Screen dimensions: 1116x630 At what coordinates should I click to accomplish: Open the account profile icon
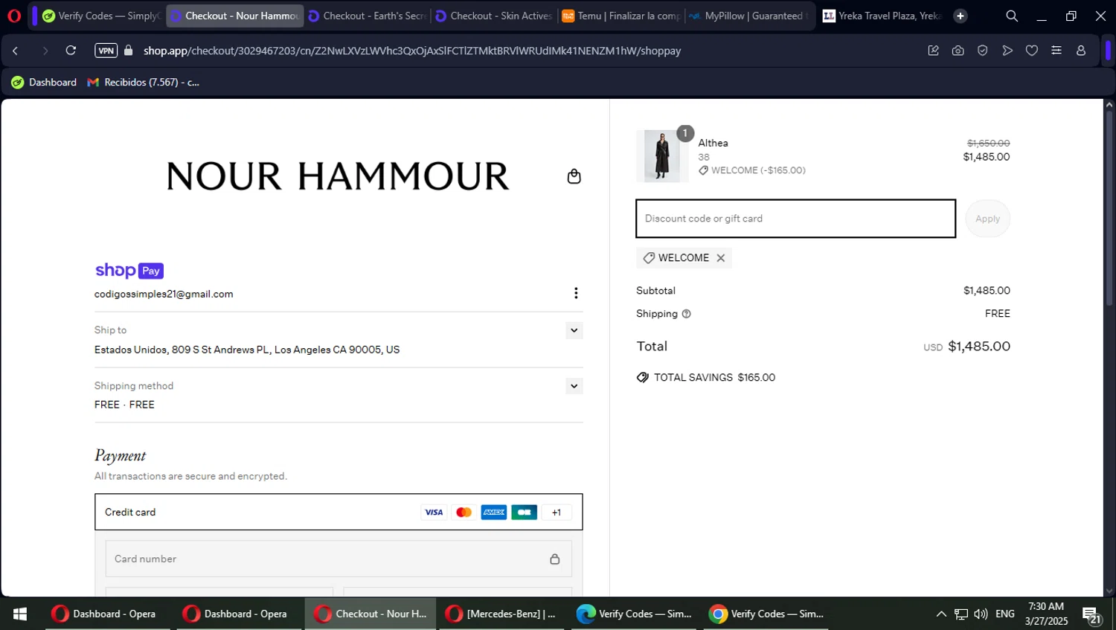point(1081,51)
